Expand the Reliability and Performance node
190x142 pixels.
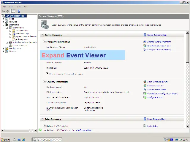click(x=7, y=43)
